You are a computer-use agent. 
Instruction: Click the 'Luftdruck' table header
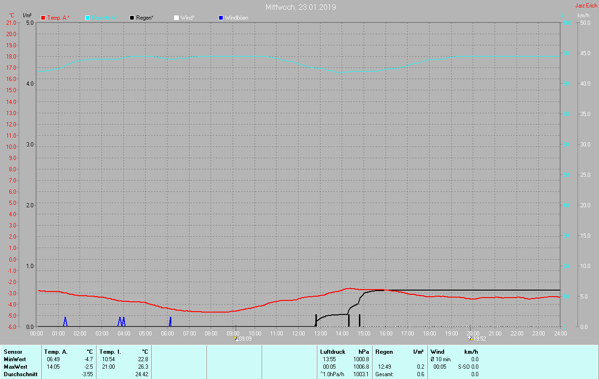click(333, 352)
